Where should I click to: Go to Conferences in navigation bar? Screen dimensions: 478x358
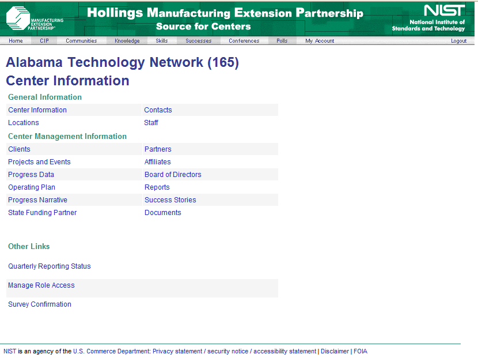coord(244,40)
